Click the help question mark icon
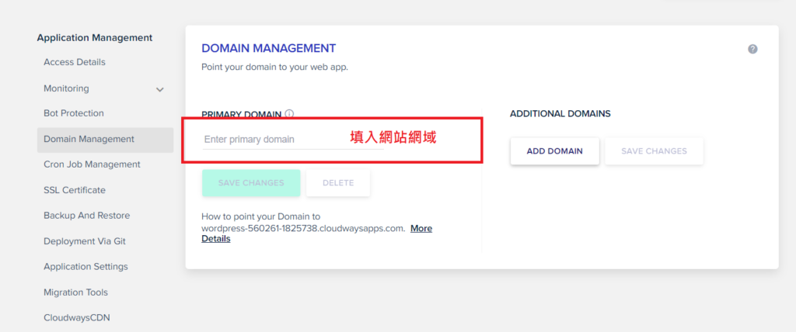 [x=752, y=49]
